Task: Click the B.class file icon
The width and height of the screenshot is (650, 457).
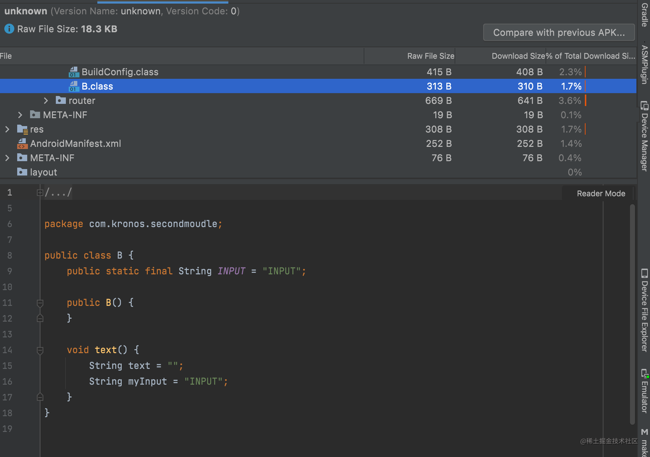Action: (74, 86)
